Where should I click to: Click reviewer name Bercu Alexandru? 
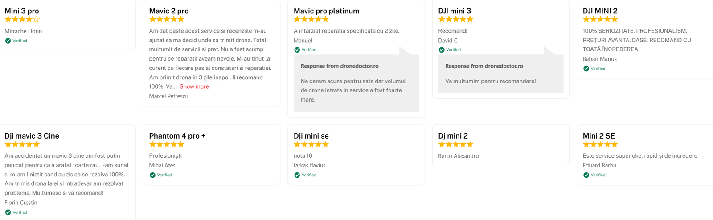coord(458,156)
